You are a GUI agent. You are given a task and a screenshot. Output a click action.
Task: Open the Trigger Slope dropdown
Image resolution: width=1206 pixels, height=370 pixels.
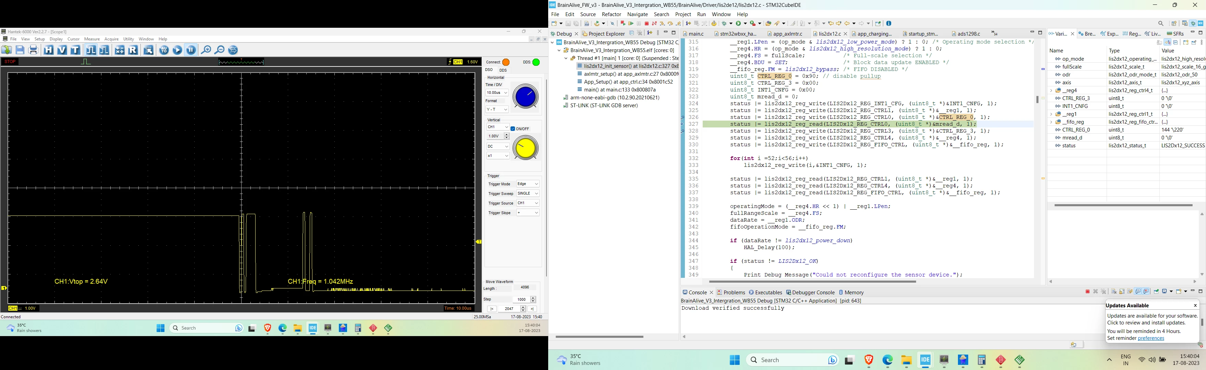[x=528, y=213]
